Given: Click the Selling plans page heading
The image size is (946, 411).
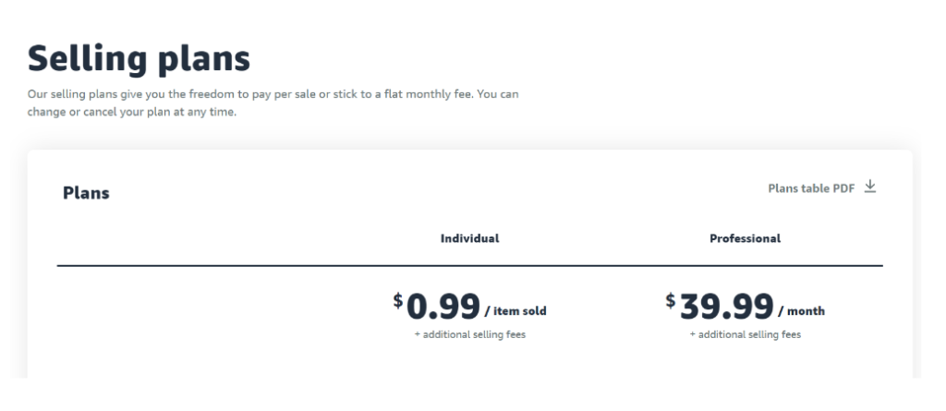Looking at the screenshot, I should 139,58.
